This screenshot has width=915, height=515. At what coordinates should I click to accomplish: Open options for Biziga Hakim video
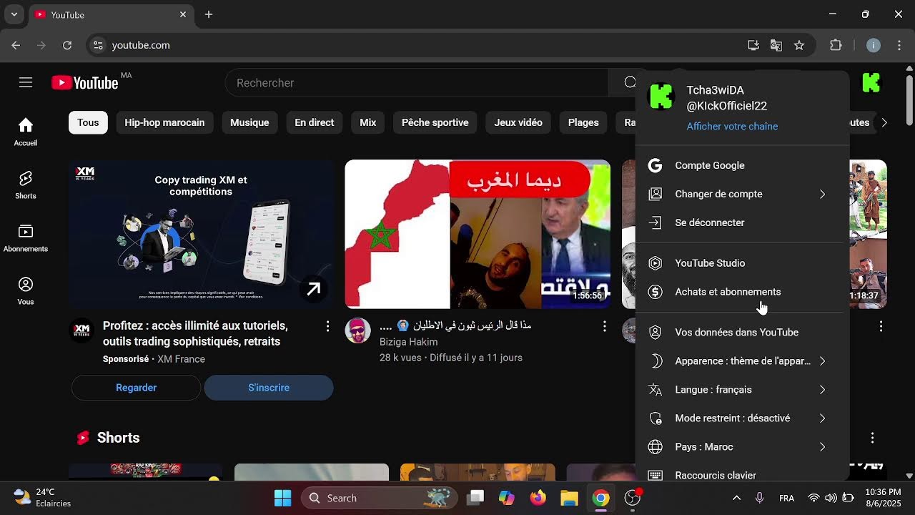[x=604, y=326]
